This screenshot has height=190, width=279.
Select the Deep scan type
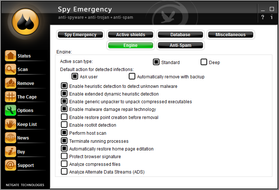[x=204, y=62]
